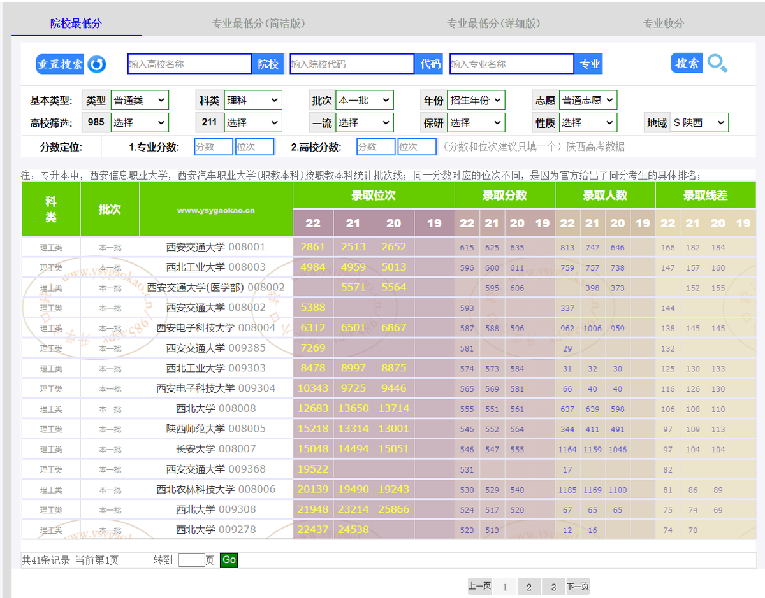
Task: Click the 下一页 next page button
Action: click(578, 587)
